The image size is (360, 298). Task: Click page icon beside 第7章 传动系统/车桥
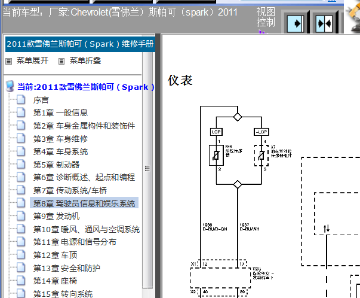click(21, 190)
